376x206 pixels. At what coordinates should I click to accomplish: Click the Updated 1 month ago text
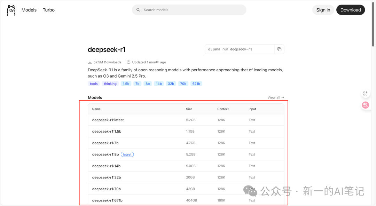click(149, 62)
